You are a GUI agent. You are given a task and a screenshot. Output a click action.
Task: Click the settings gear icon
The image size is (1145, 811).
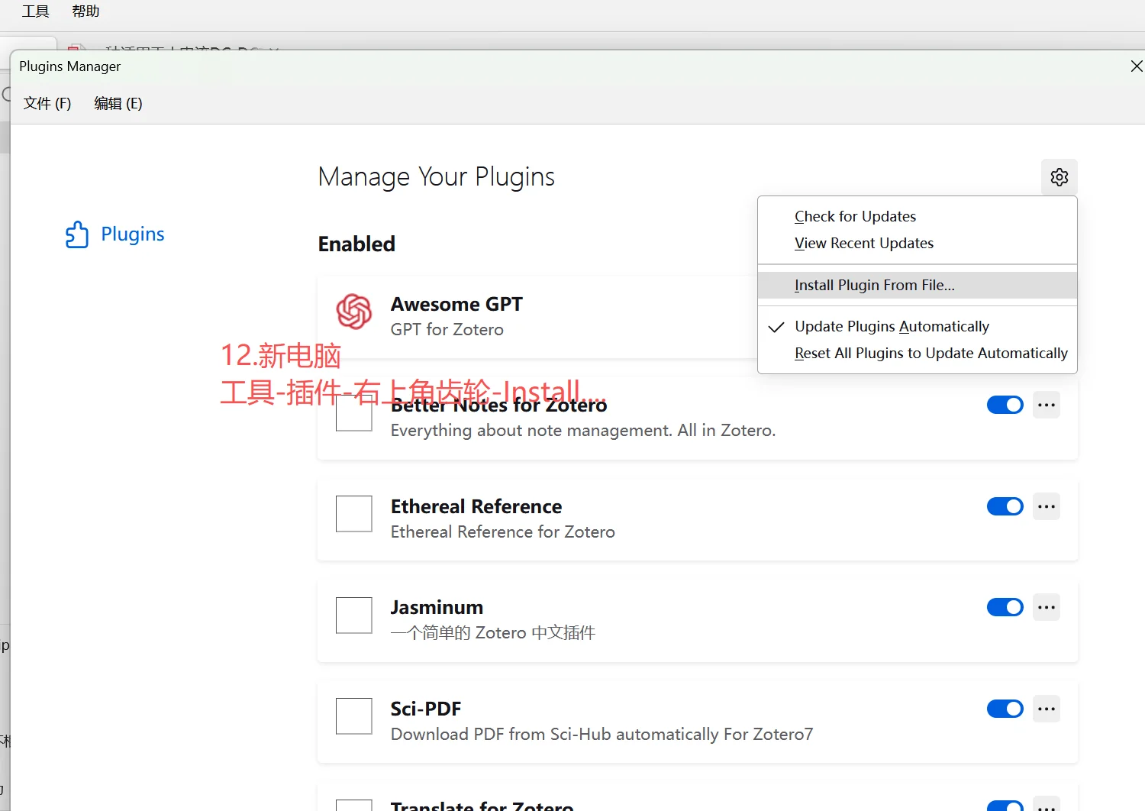click(1059, 176)
